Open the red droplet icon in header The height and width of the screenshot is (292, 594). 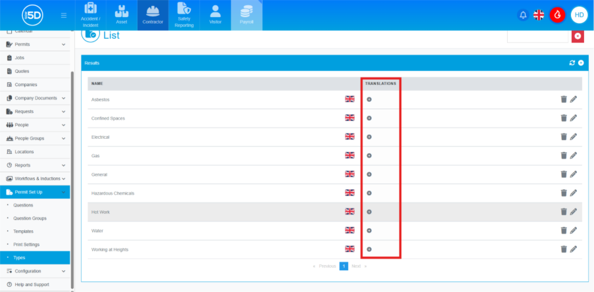coord(558,15)
